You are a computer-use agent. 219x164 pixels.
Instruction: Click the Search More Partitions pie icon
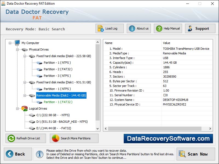[x=55, y=138]
